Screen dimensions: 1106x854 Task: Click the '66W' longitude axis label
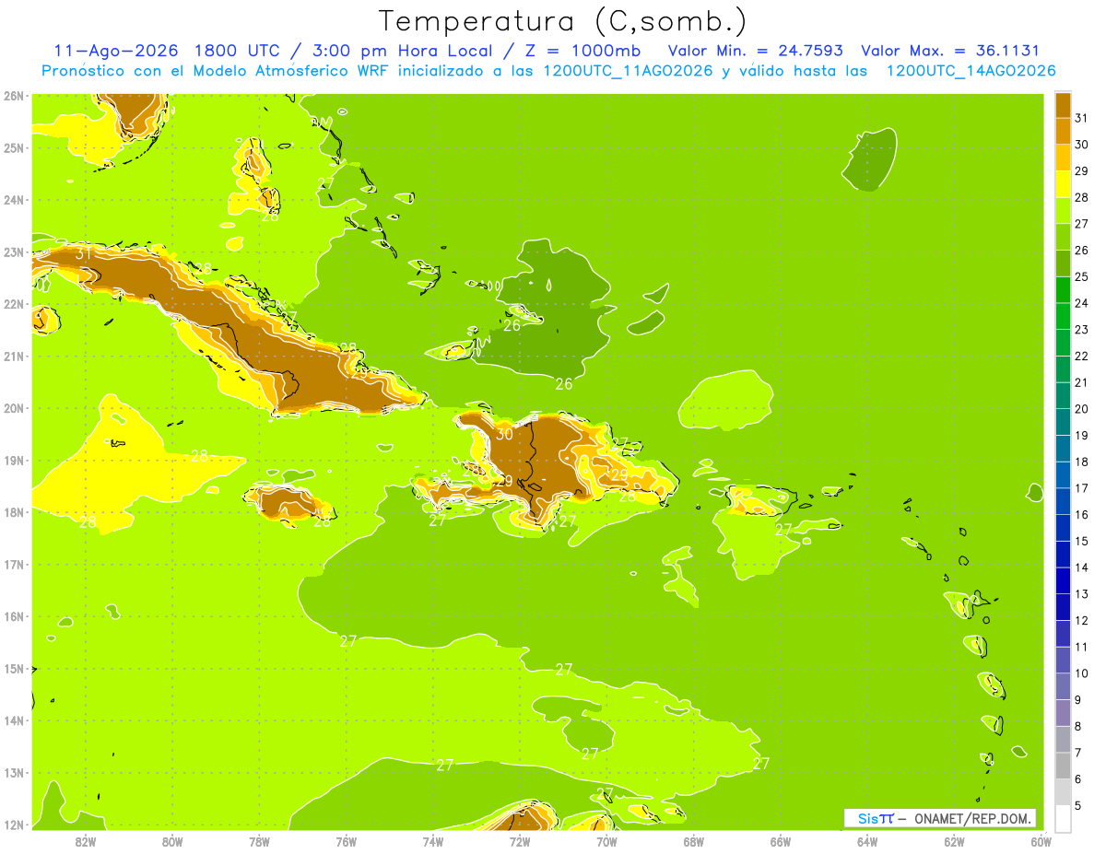tap(780, 841)
